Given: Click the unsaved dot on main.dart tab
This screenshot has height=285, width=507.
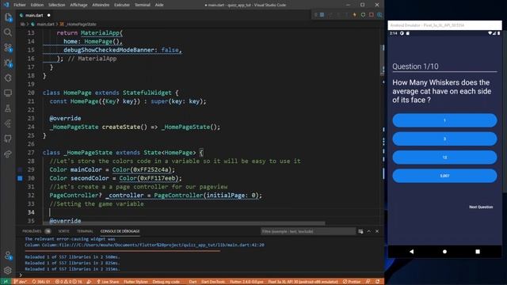Looking at the screenshot, I should coord(49,15).
